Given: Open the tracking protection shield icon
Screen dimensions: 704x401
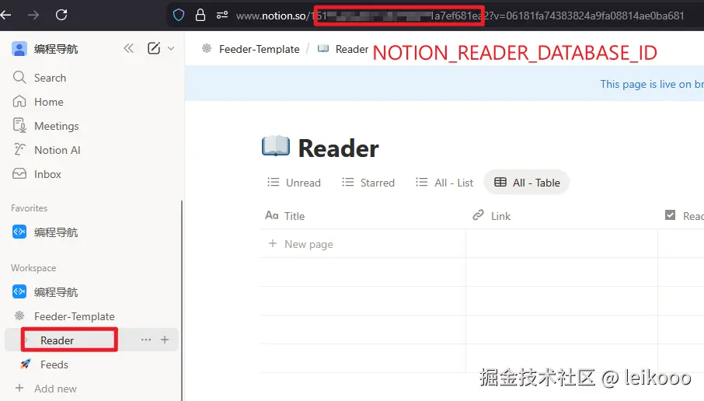Looking at the screenshot, I should (179, 16).
